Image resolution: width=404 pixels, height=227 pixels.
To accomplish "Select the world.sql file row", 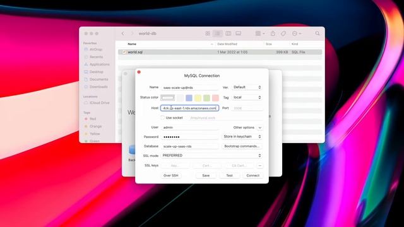I will (x=220, y=52).
